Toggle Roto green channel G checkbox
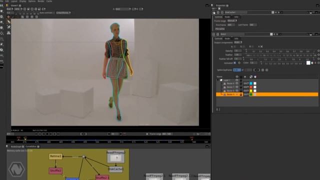Screen dimensions: 320x180 point(243,46)
